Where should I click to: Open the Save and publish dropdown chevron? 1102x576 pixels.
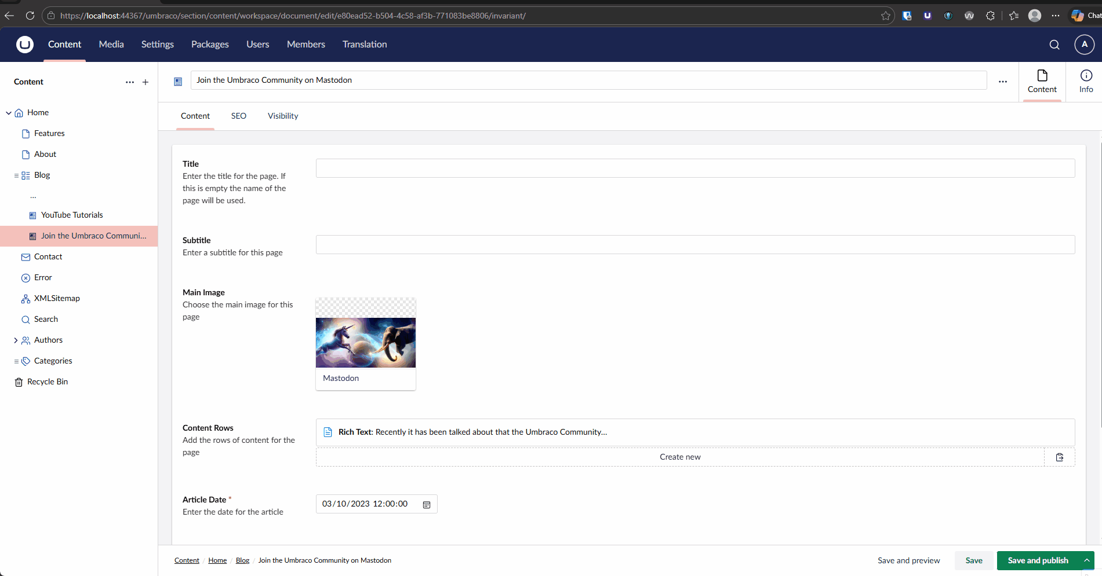1085,560
